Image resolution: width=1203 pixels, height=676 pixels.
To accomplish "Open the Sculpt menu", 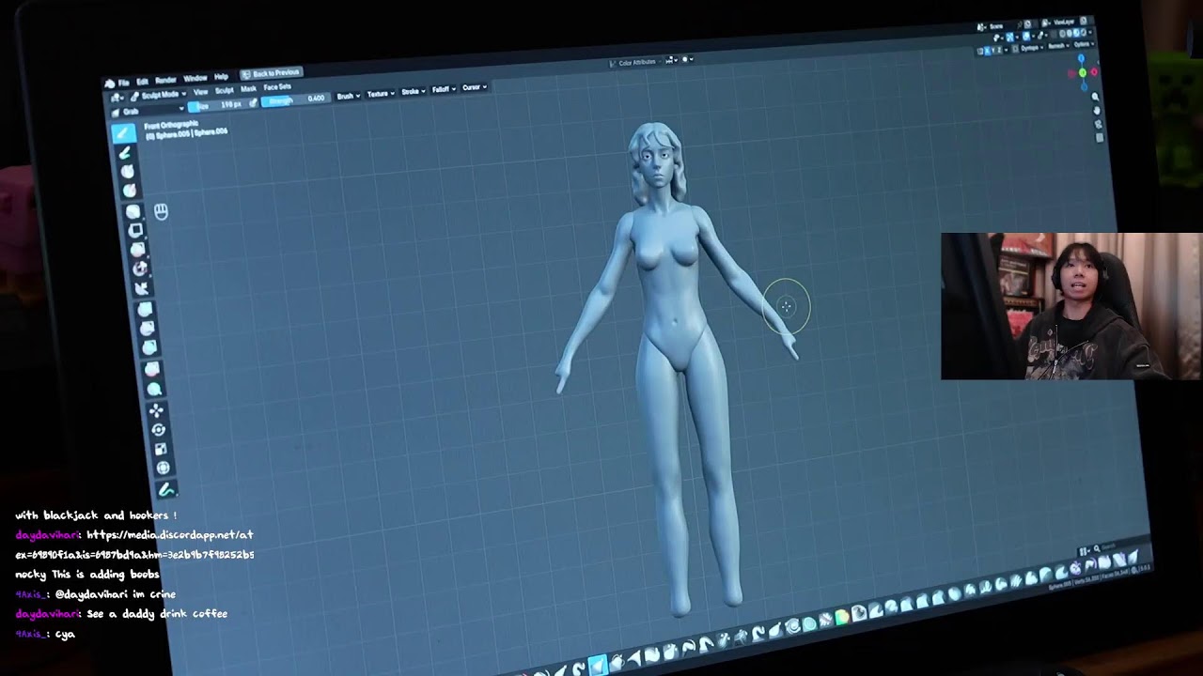I will click(x=225, y=91).
